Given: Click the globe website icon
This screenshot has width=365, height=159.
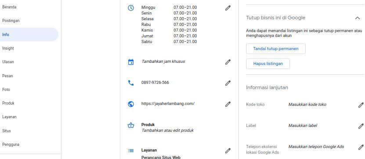Looking at the screenshot, I should tap(131, 104).
